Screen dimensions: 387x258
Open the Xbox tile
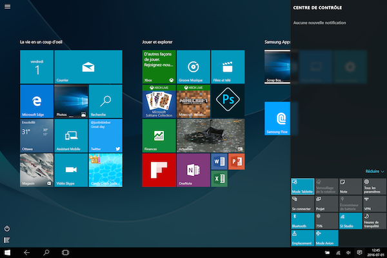point(159,66)
